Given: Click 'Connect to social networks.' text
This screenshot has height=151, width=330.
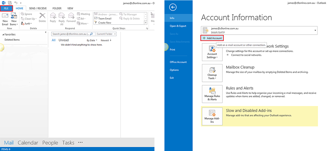Looking at the screenshot, I should 246,55.
